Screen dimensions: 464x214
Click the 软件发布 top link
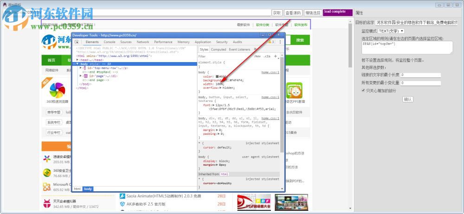tap(301, 25)
